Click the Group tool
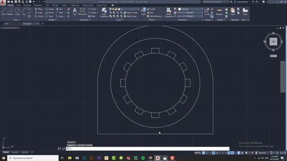Screen dimensions: 287x161 [207, 11]
